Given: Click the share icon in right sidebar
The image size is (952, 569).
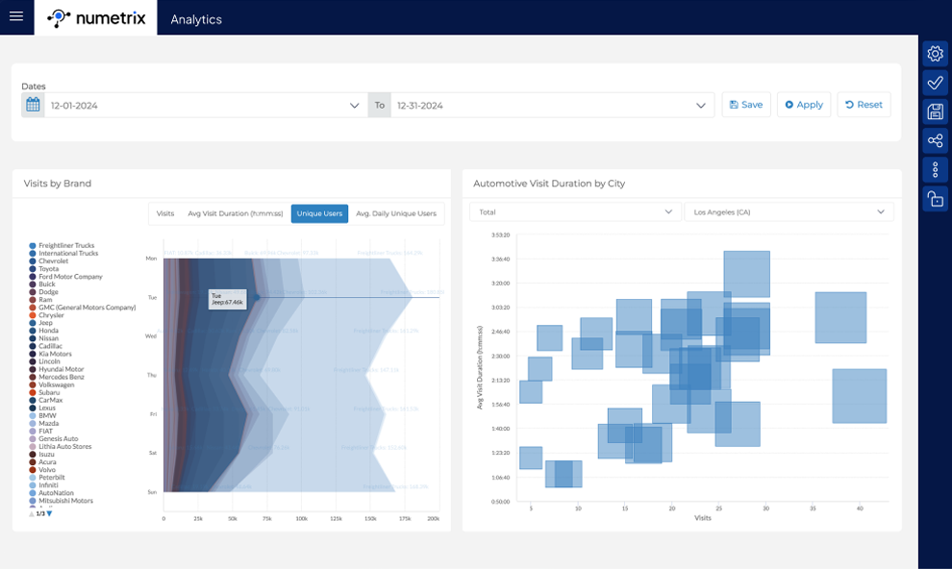Looking at the screenshot, I should [935, 140].
